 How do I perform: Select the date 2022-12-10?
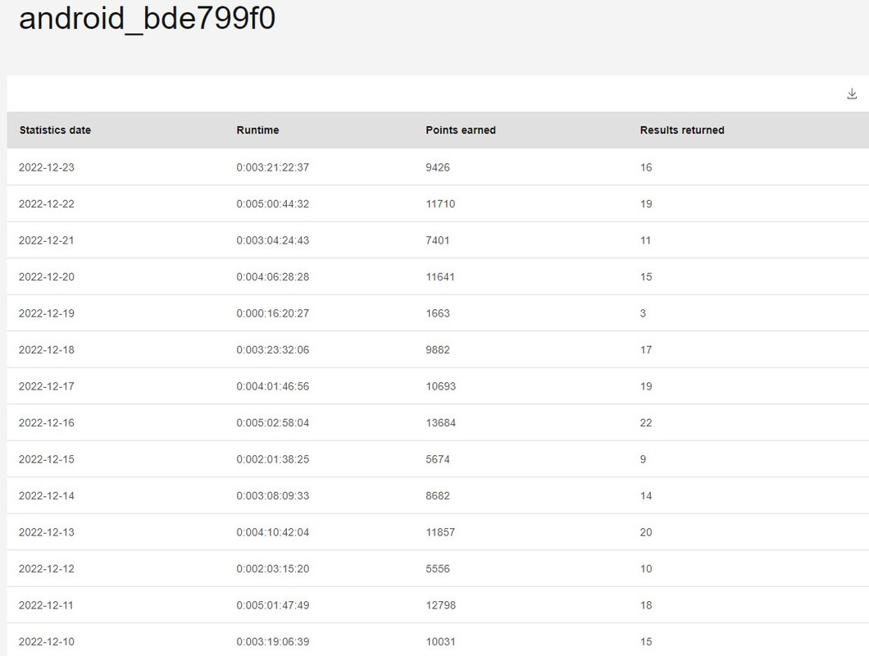click(x=47, y=641)
